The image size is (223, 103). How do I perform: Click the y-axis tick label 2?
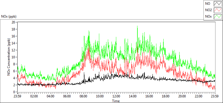(14, 85)
